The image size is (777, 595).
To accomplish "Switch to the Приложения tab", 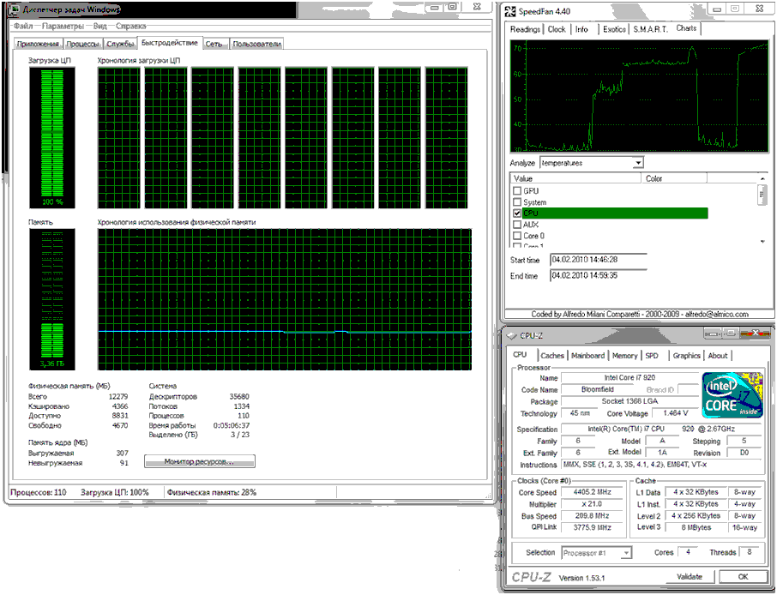I will click(38, 44).
